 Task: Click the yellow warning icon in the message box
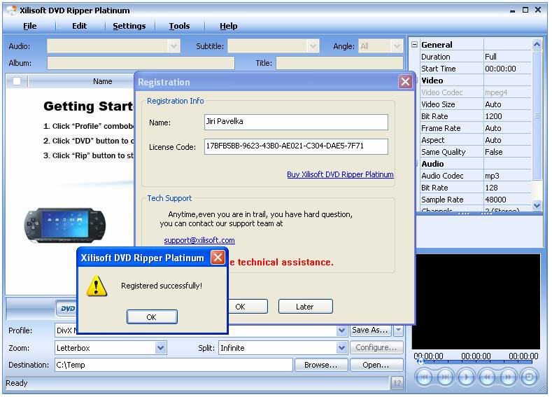[x=97, y=285]
